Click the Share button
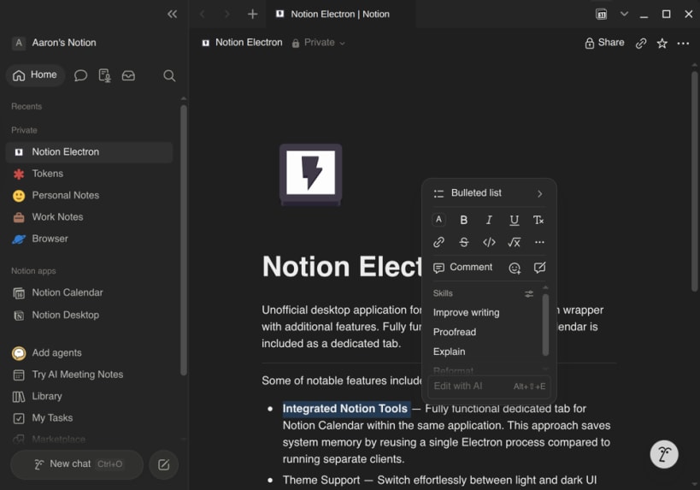The width and height of the screenshot is (700, 490). pyautogui.click(x=604, y=43)
